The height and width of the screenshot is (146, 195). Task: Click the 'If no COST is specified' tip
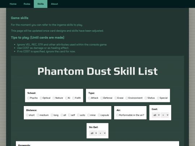(46, 52)
